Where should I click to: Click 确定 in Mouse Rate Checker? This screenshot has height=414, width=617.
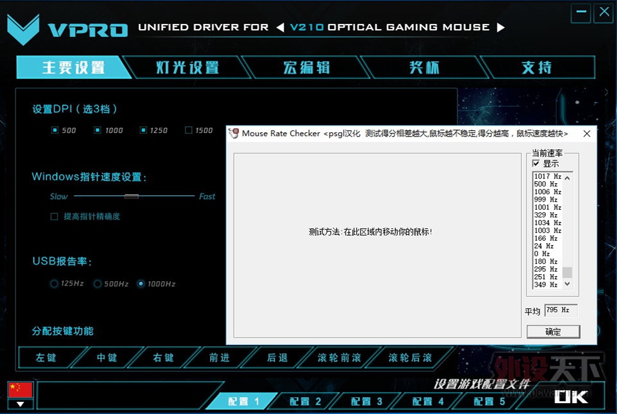pyautogui.click(x=553, y=331)
